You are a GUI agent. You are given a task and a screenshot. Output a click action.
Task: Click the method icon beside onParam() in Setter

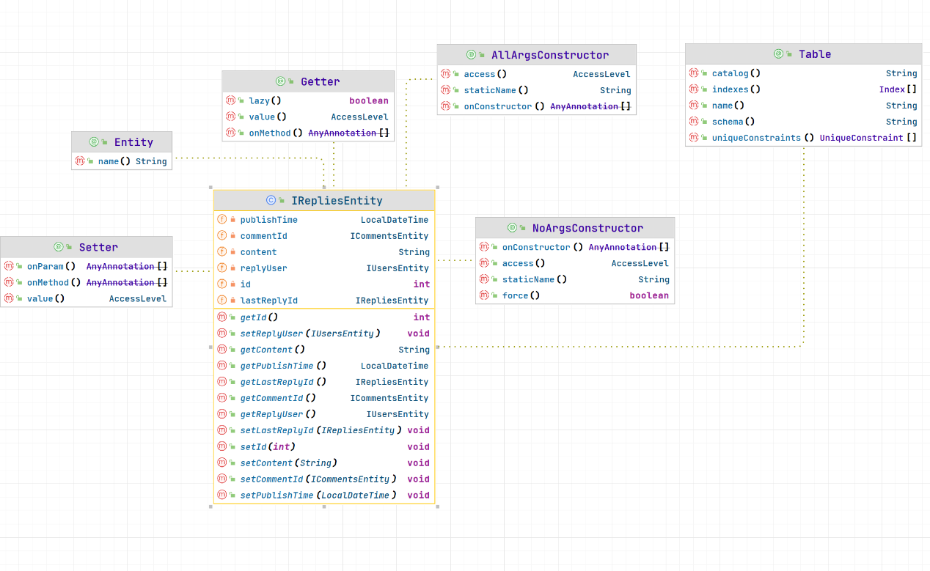click(x=8, y=266)
